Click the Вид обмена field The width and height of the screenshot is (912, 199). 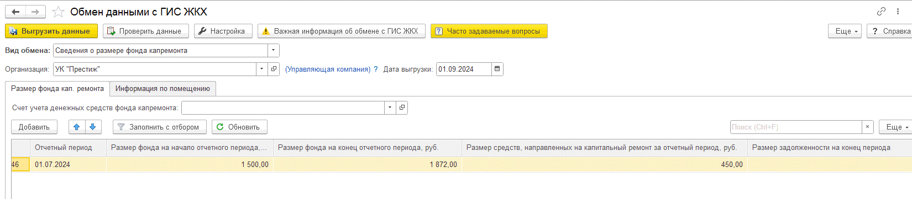coord(160,50)
